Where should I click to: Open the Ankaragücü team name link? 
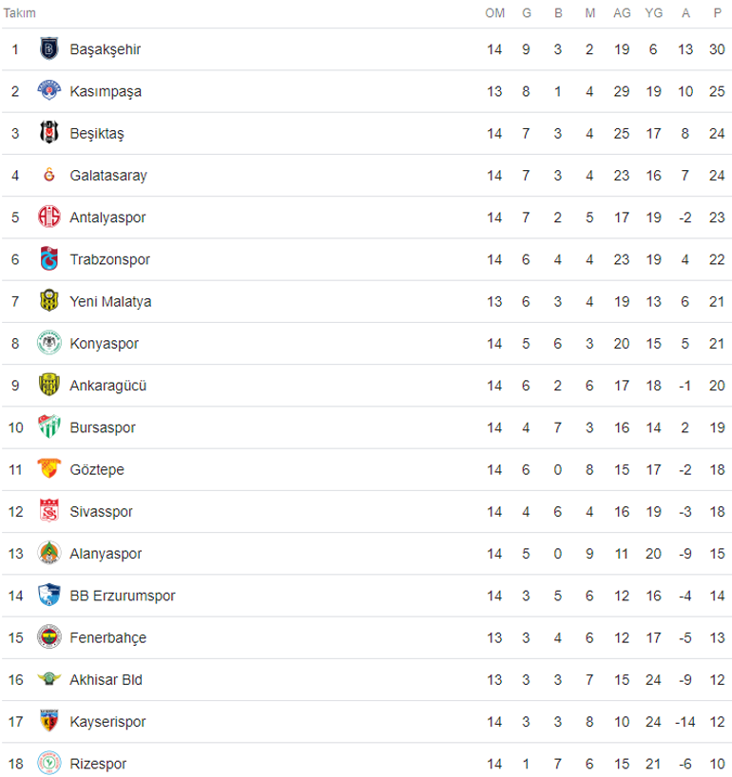coord(108,386)
